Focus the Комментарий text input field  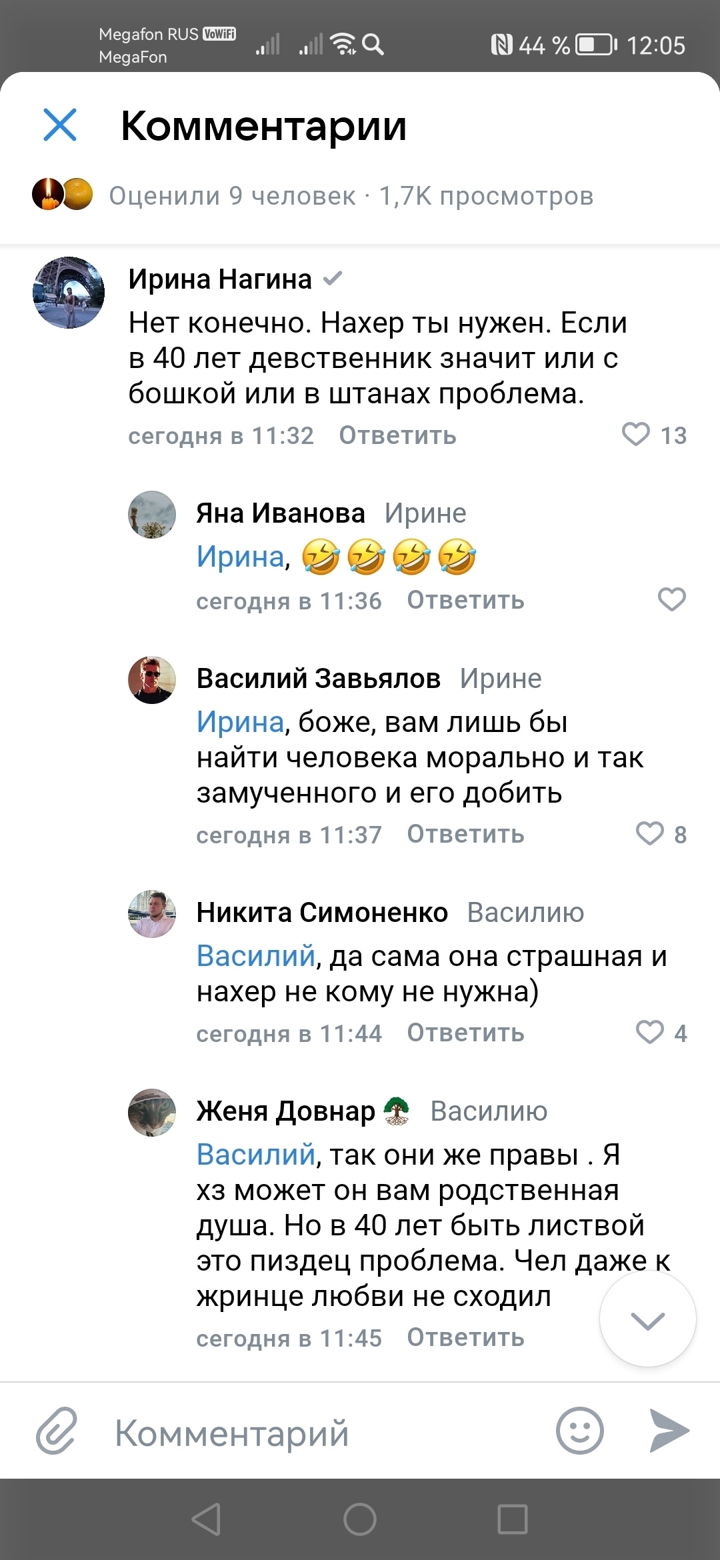click(320, 1432)
